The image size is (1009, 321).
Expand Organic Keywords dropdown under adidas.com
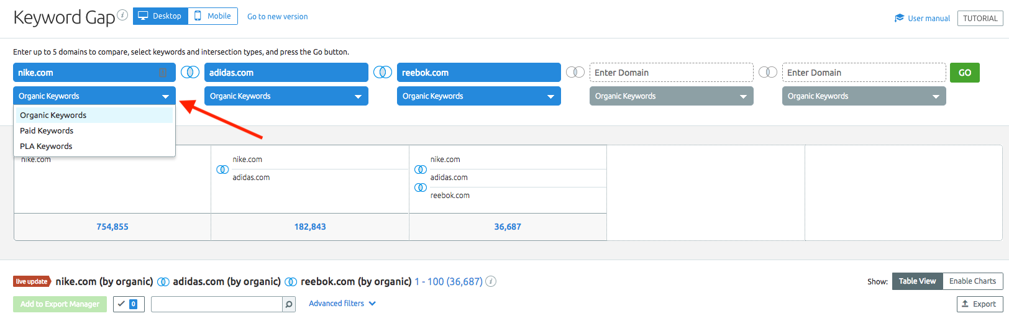click(286, 96)
